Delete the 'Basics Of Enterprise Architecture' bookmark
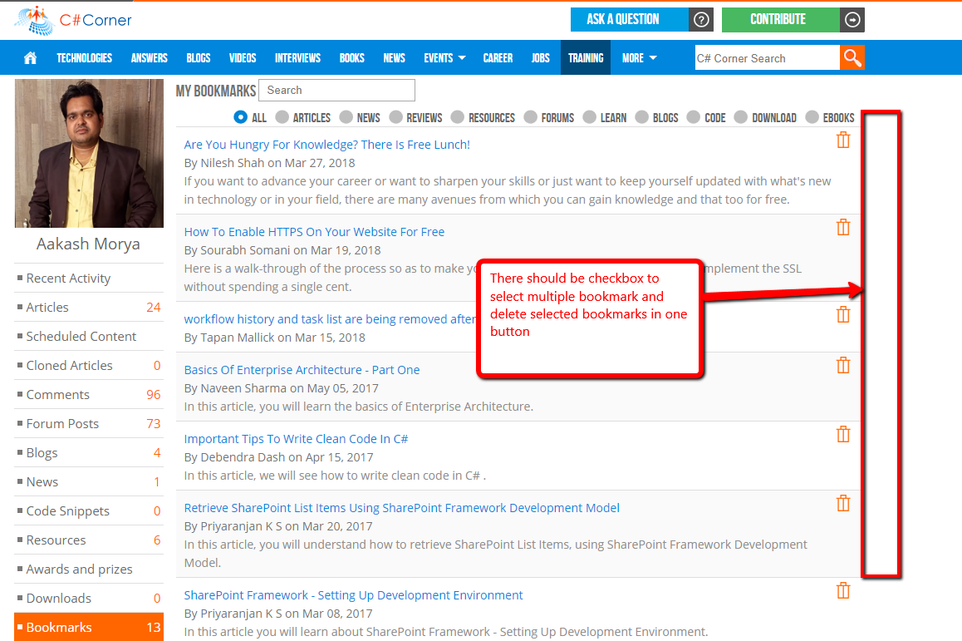962x641 pixels. point(843,365)
